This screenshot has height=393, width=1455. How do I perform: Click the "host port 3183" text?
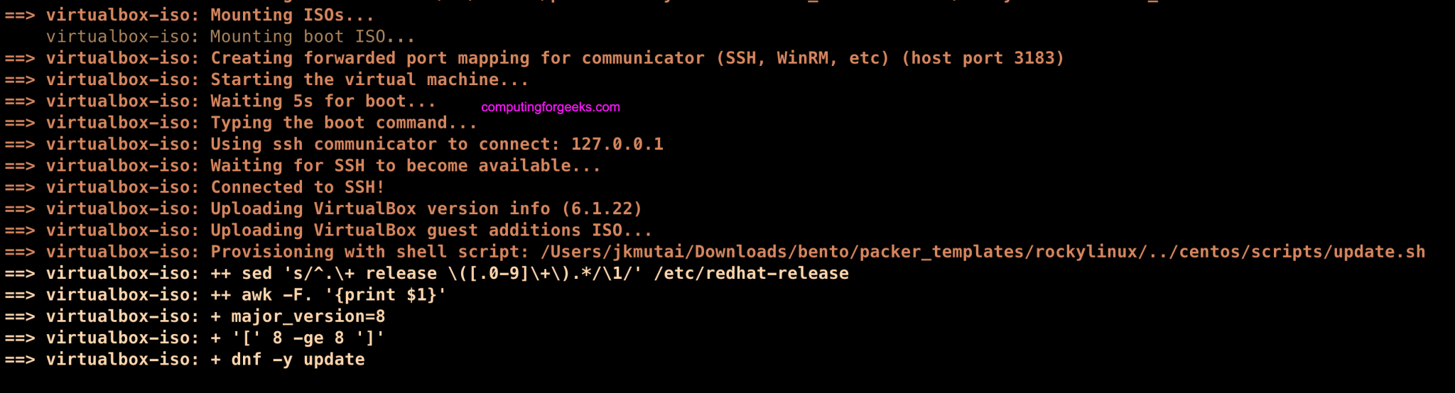(x=983, y=58)
